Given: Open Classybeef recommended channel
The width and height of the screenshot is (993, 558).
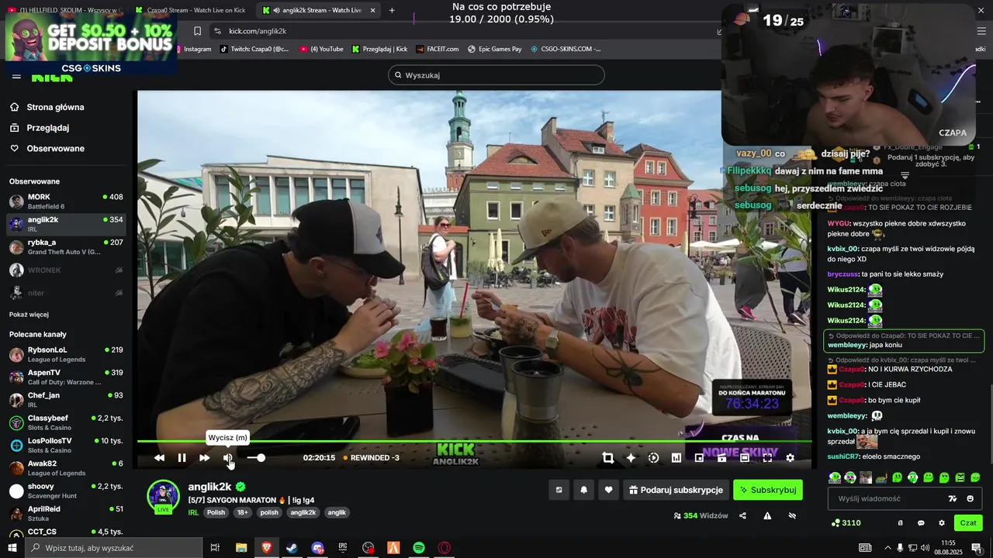Looking at the screenshot, I should coord(66,422).
